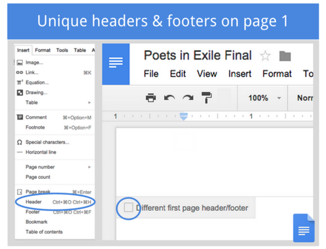Screen dimensions: 326x249
Task: Click the Omega special characters icon
Action: [20, 142]
